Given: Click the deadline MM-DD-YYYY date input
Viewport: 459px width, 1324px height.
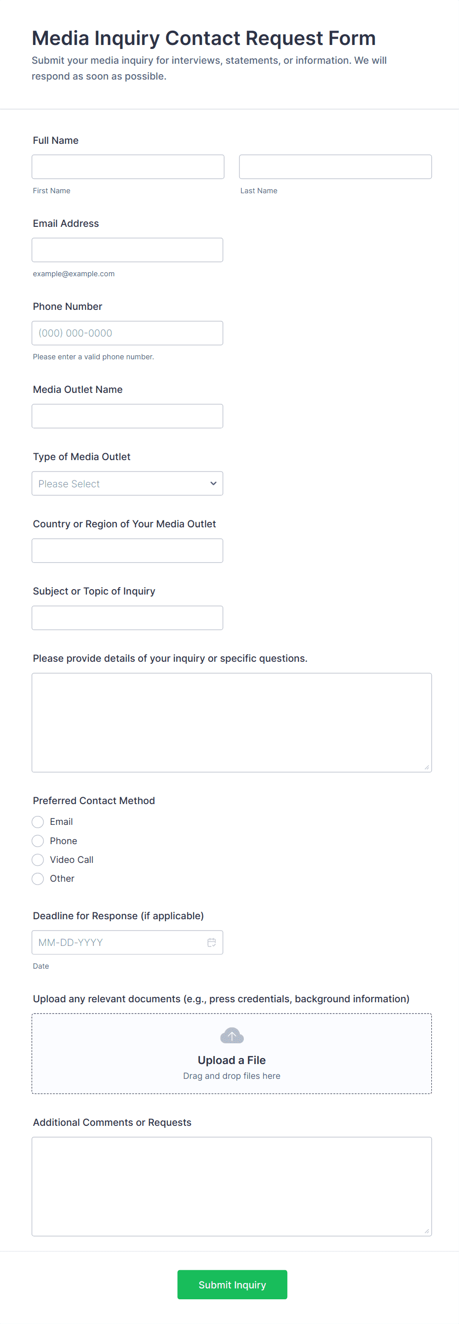Looking at the screenshot, I should point(118,942).
